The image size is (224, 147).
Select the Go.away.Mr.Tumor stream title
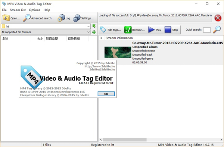178,43
